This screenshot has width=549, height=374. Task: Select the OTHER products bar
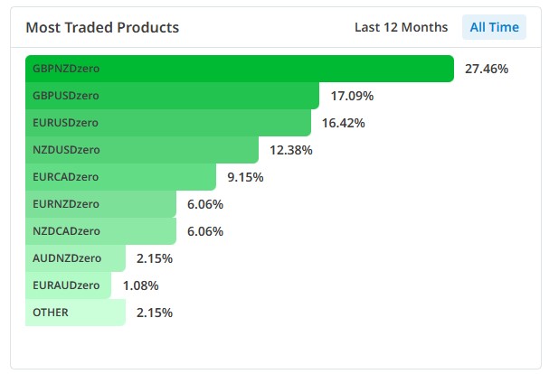(75, 313)
